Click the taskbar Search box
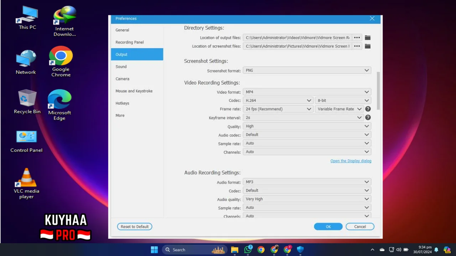This screenshot has width=456, height=256. [195, 250]
